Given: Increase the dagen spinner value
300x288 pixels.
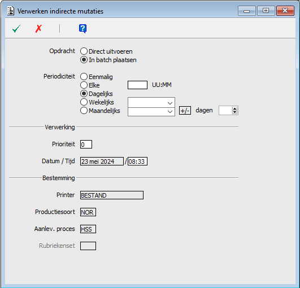Looking at the screenshot, I should [x=235, y=108].
